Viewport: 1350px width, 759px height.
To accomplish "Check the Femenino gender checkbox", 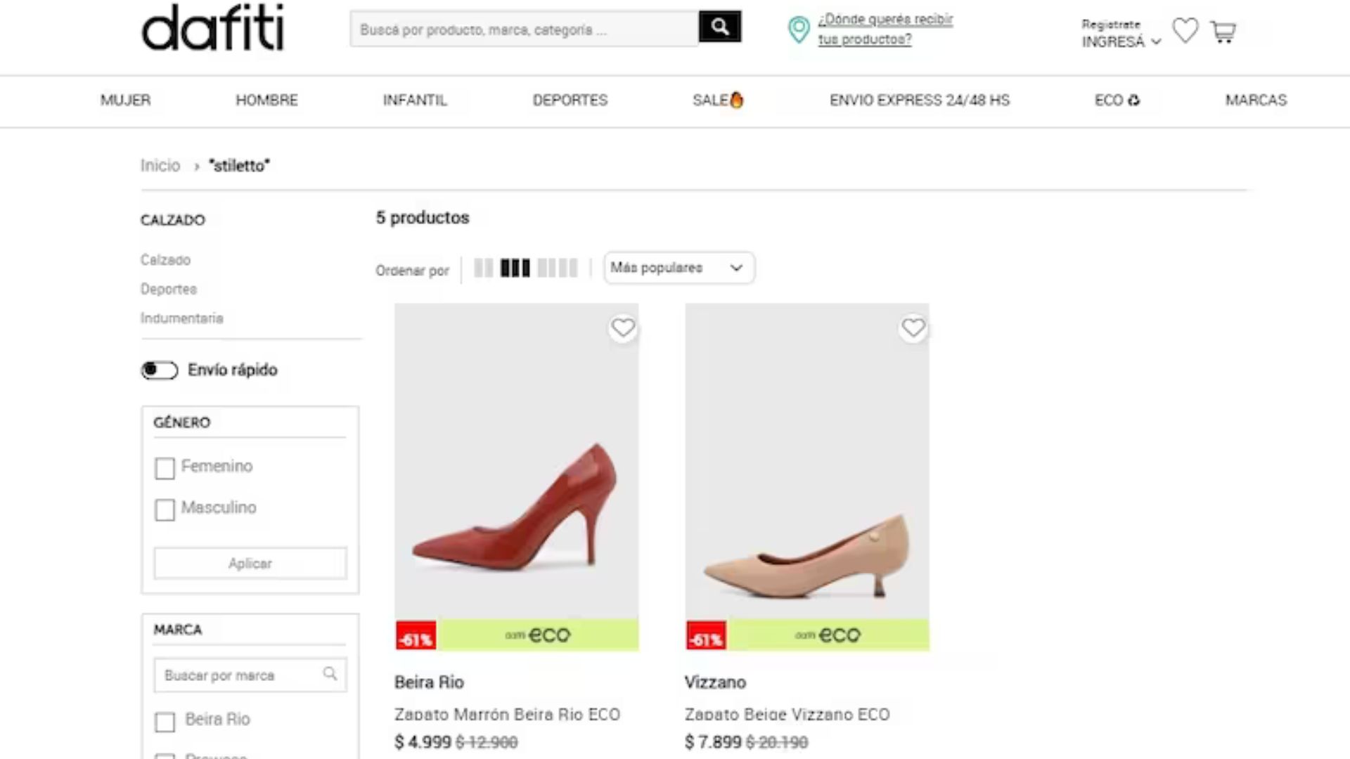I will 165,468.
